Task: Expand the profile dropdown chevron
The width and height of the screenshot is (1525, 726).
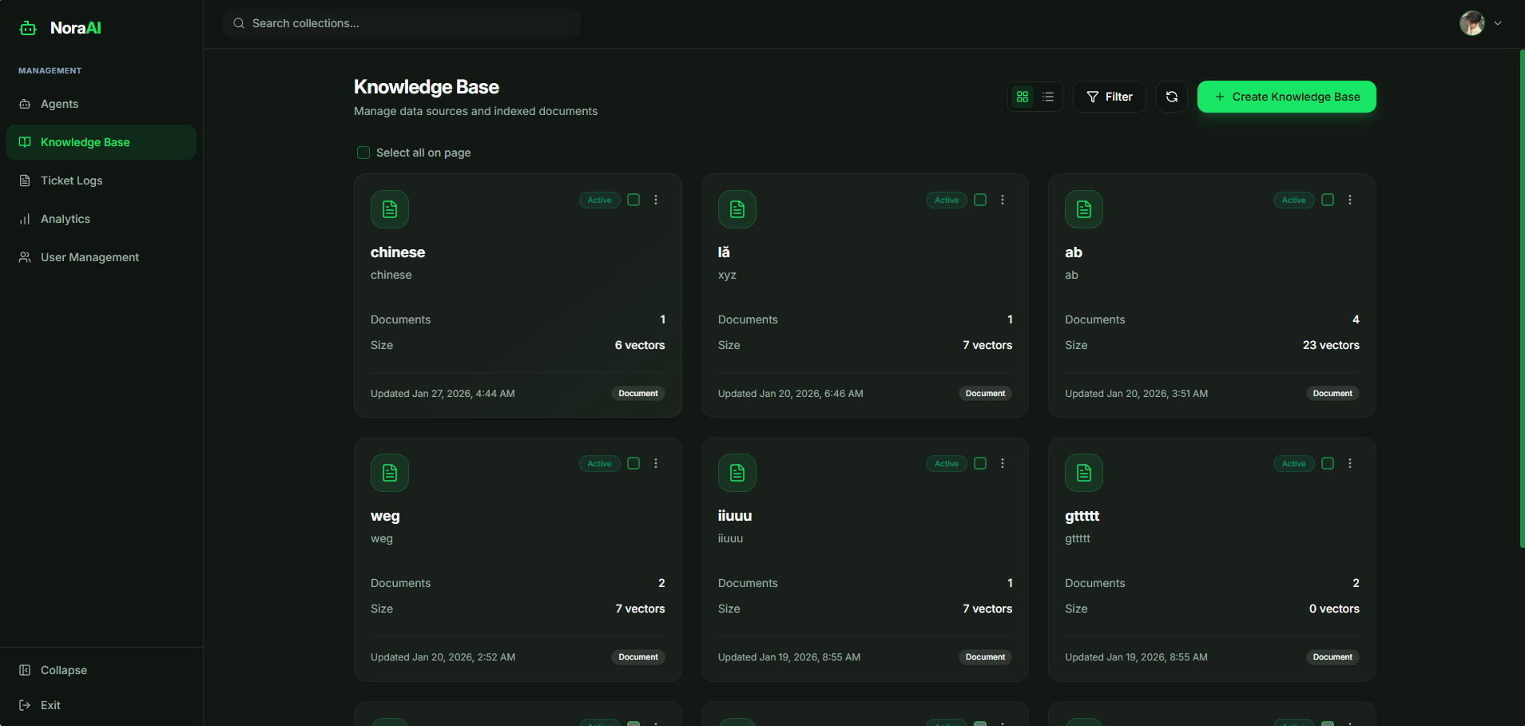Action: pos(1498,23)
